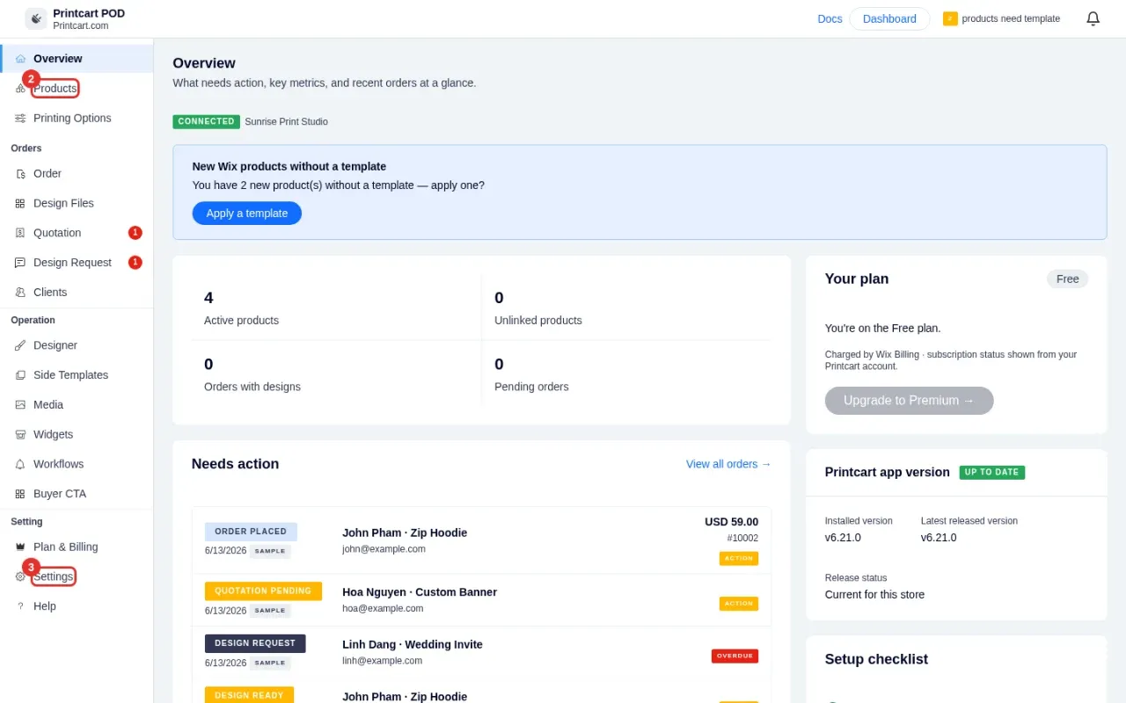Click the Design Request chat icon
Screen dimensions: 1126x703
coord(20,263)
